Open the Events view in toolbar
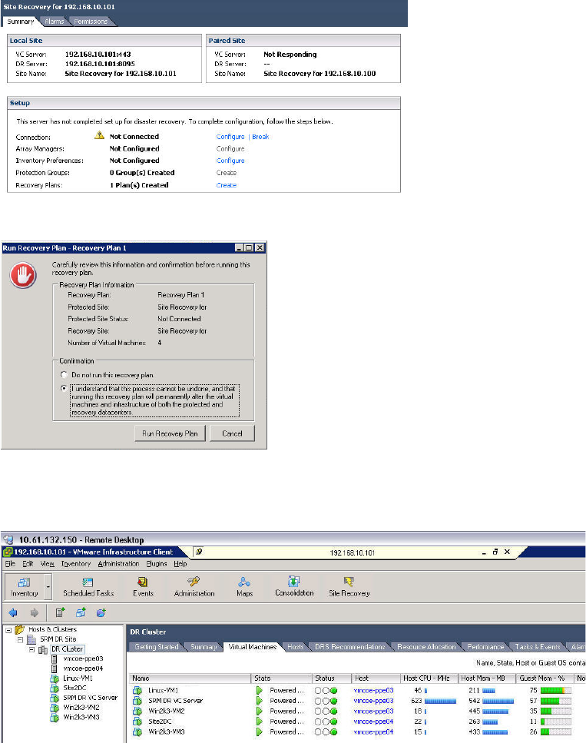 pos(143,586)
